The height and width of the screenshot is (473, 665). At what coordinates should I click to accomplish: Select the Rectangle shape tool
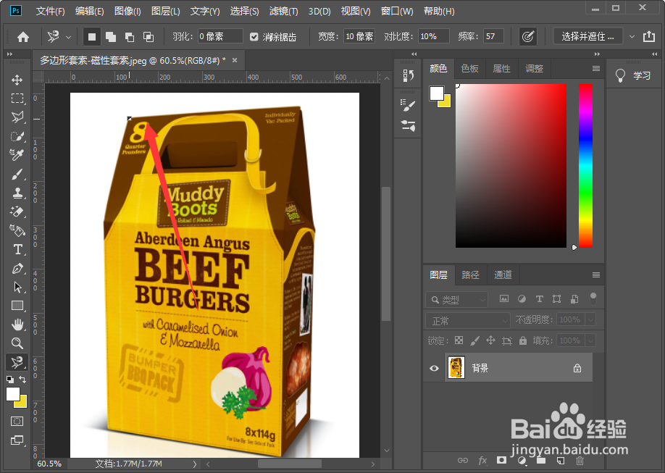(x=17, y=306)
